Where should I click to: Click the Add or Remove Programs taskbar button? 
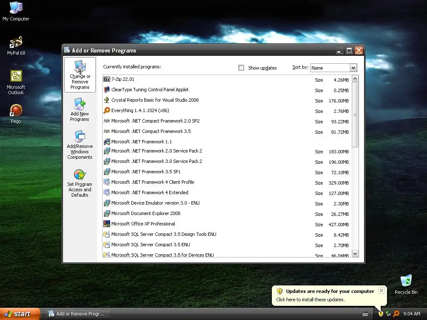pyautogui.click(x=77, y=314)
